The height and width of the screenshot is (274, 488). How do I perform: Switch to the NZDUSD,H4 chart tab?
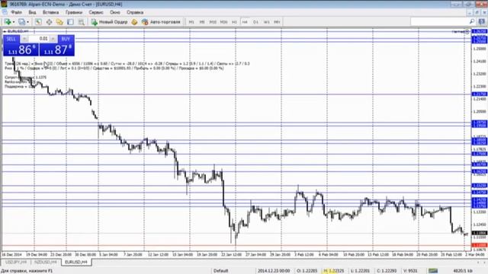(46, 262)
